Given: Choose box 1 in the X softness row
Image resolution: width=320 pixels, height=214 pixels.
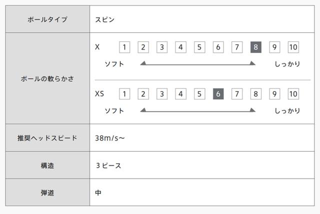Looking at the screenshot, I should (x=124, y=47).
